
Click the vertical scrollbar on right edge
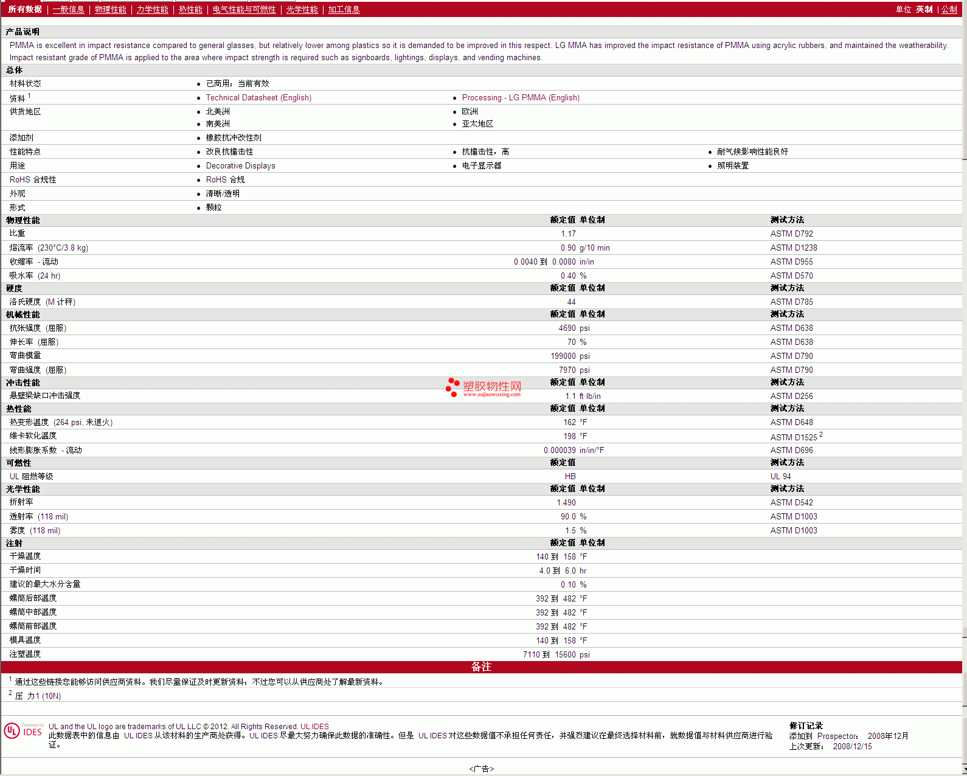pos(964,389)
